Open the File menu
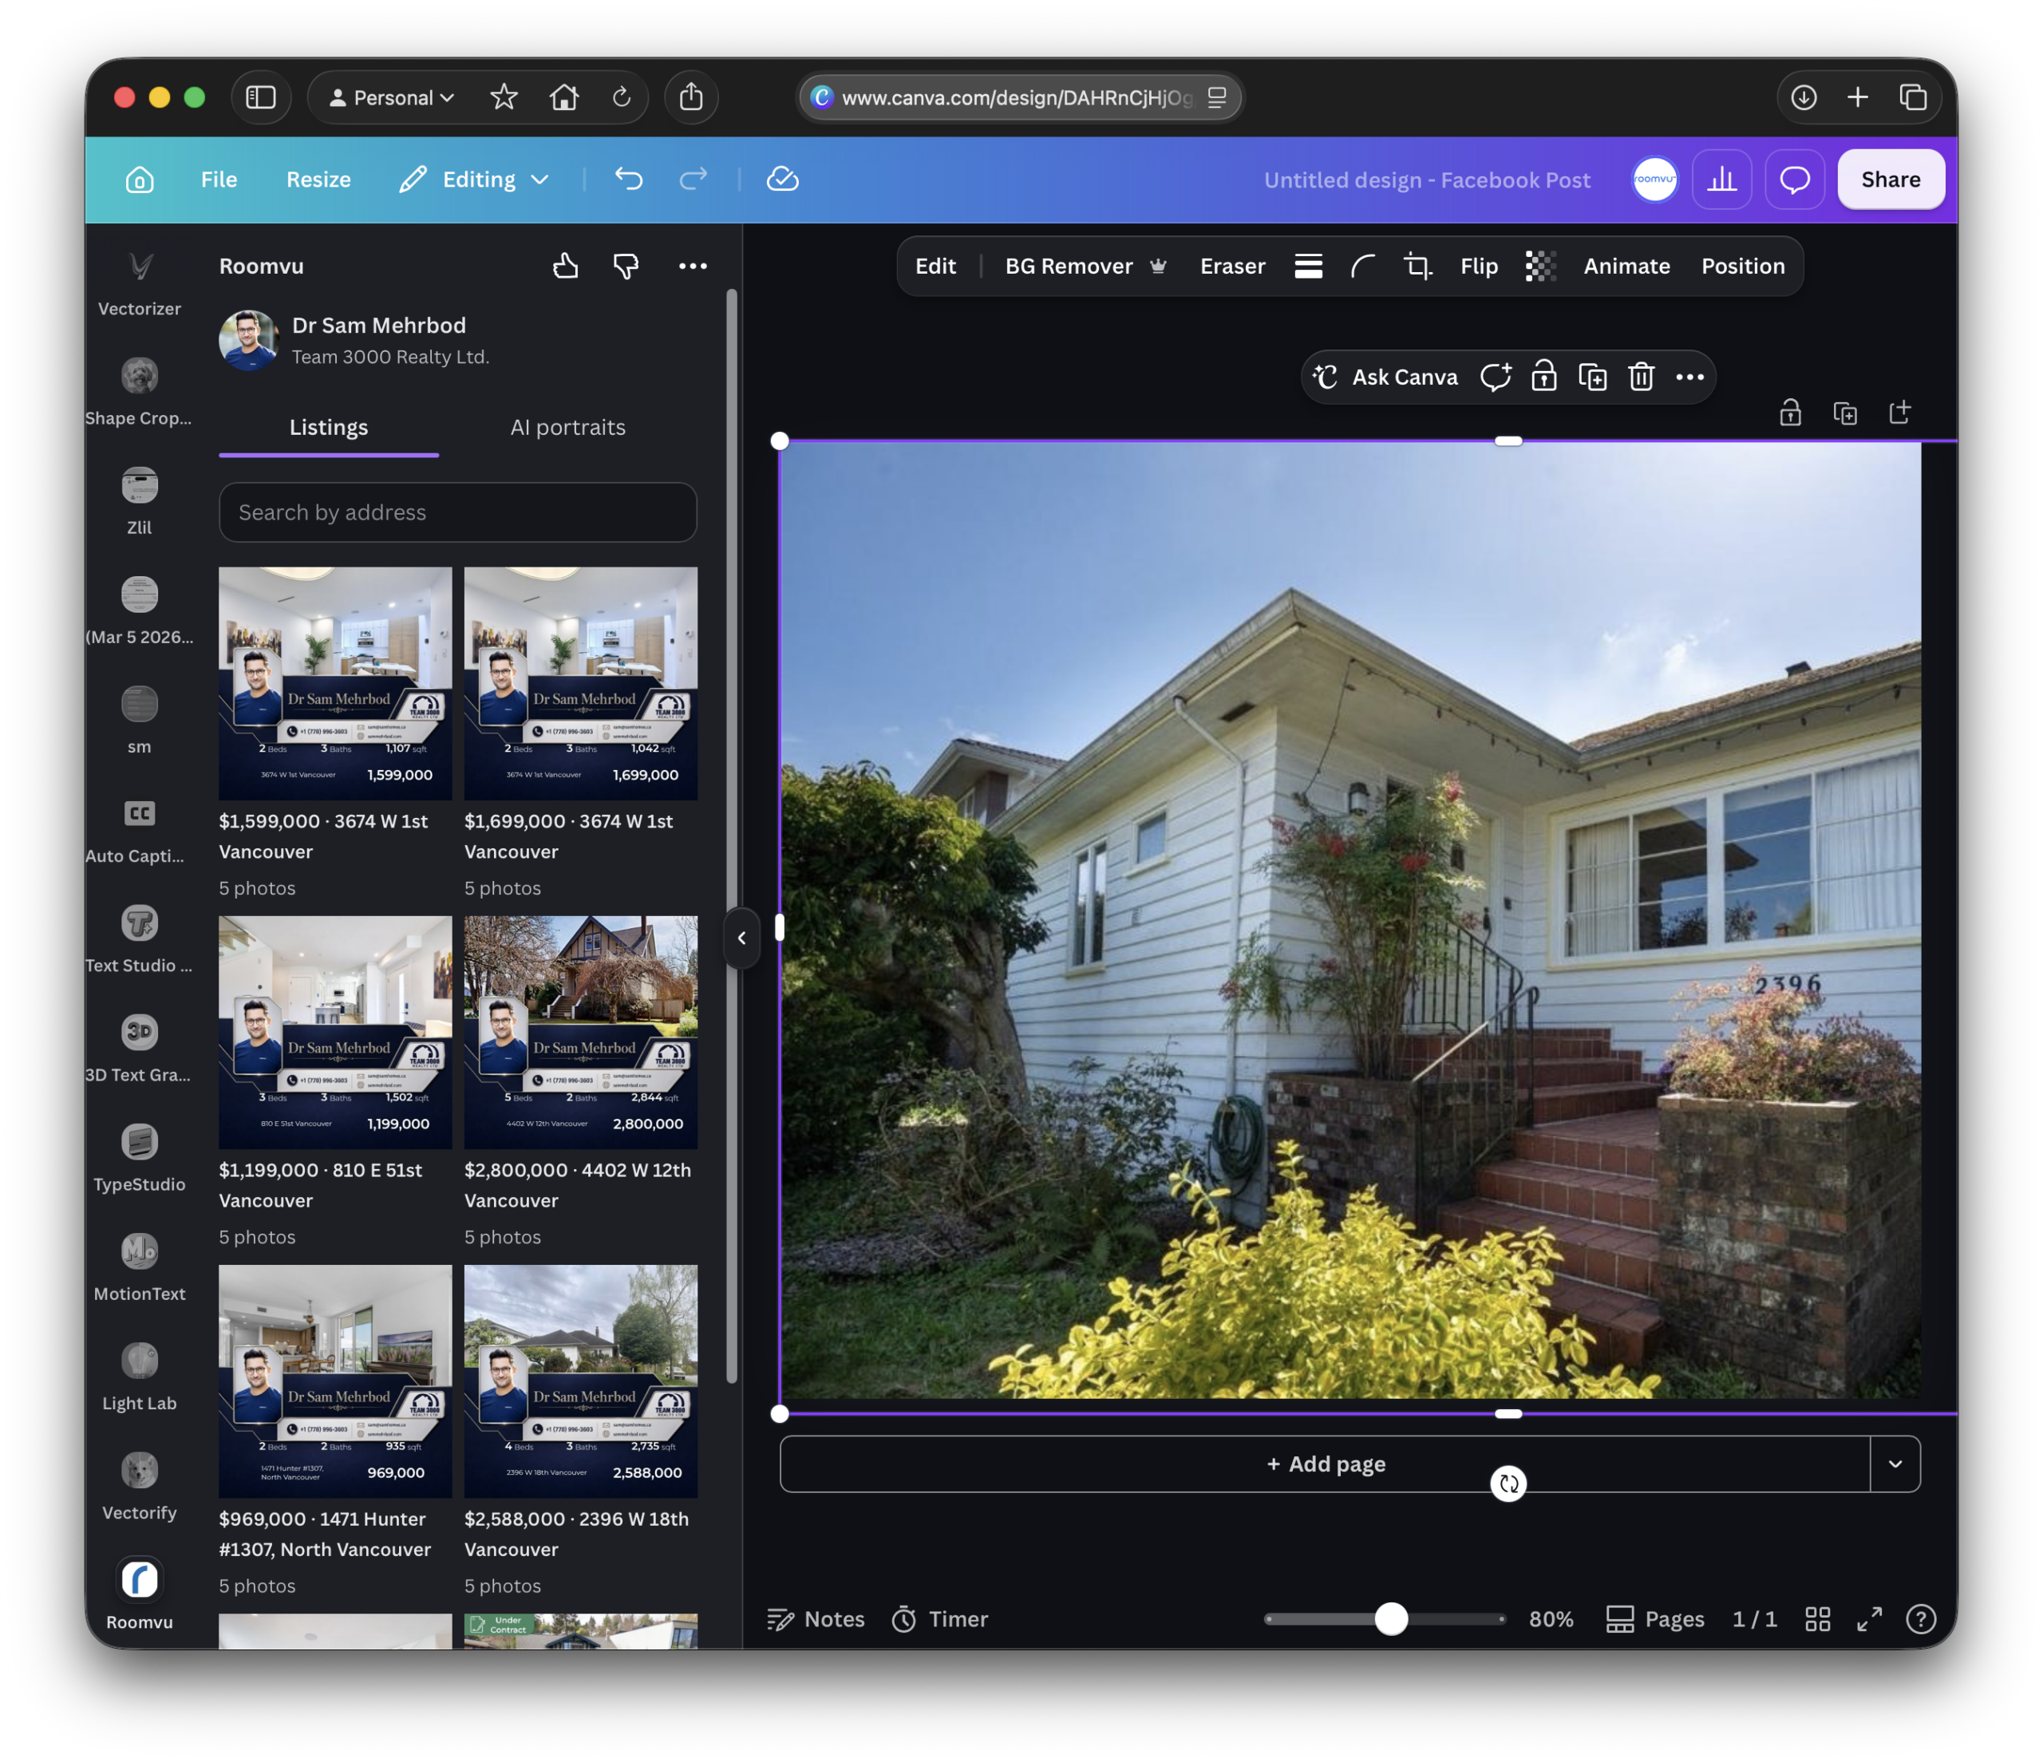Viewport: 2043px width, 1762px height. click(x=219, y=180)
